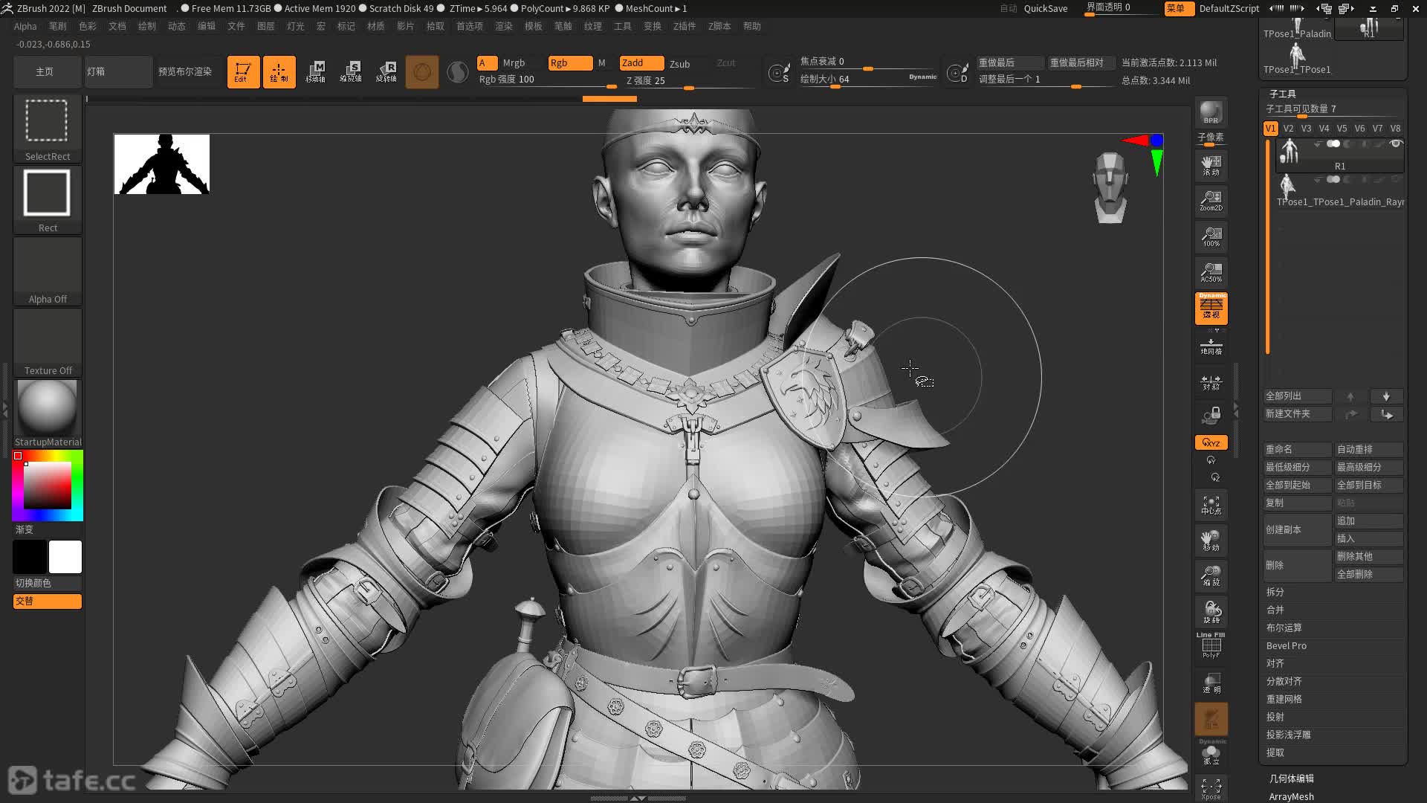The image size is (1427, 803).
Task: Select the Rect stroke thumbnail
Action: pos(48,199)
